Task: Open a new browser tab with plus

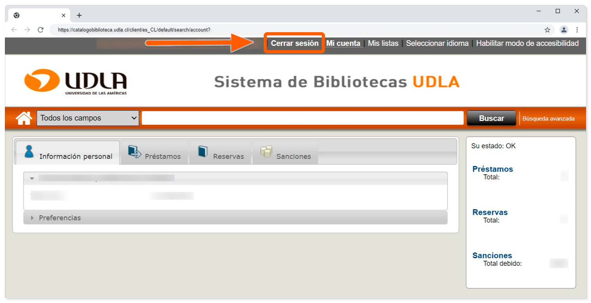Action: (x=79, y=15)
